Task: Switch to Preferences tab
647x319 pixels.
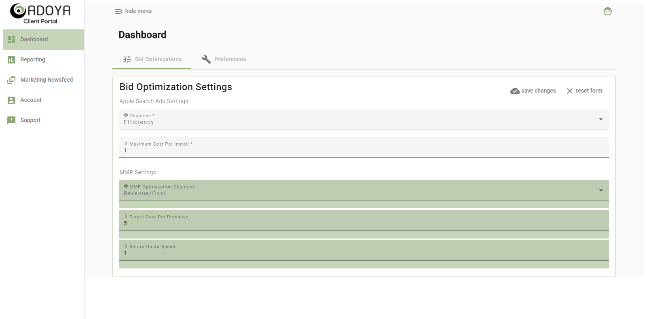Action: point(224,59)
